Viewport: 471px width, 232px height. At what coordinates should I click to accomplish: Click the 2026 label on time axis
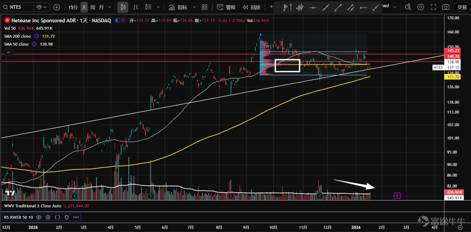coord(356,227)
